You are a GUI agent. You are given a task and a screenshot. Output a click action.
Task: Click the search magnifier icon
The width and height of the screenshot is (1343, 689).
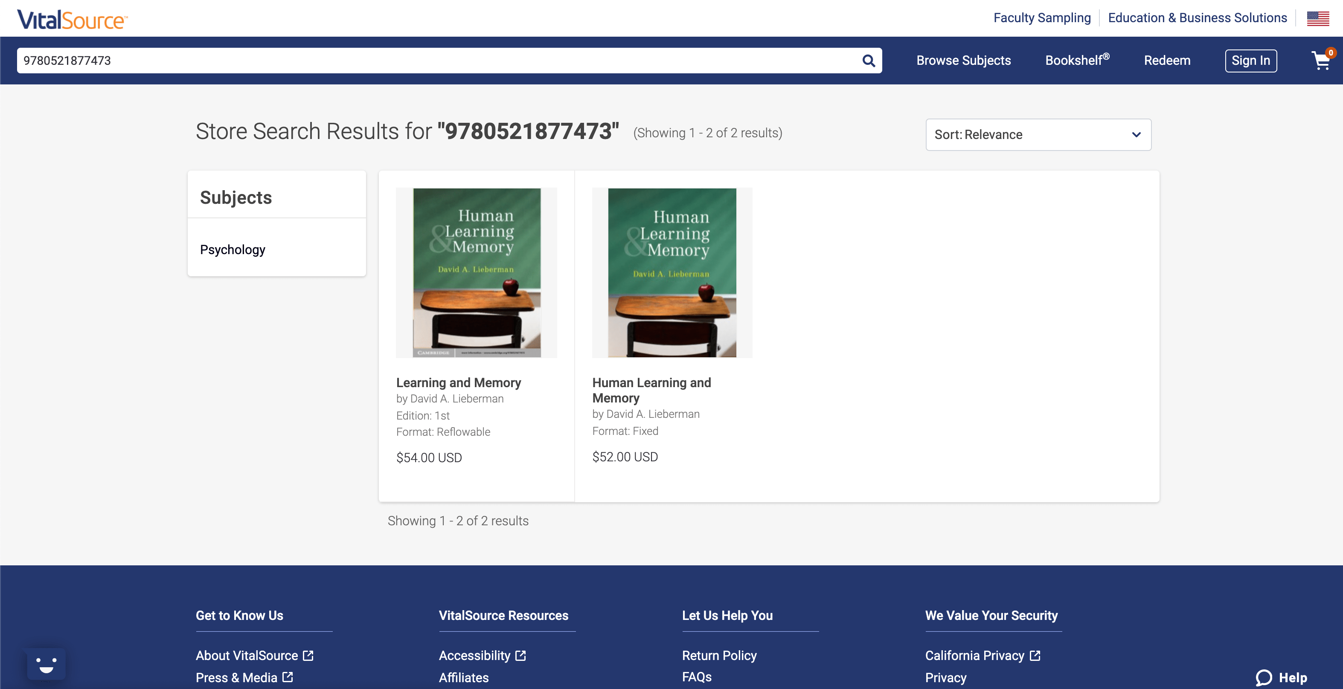coord(868,61)
